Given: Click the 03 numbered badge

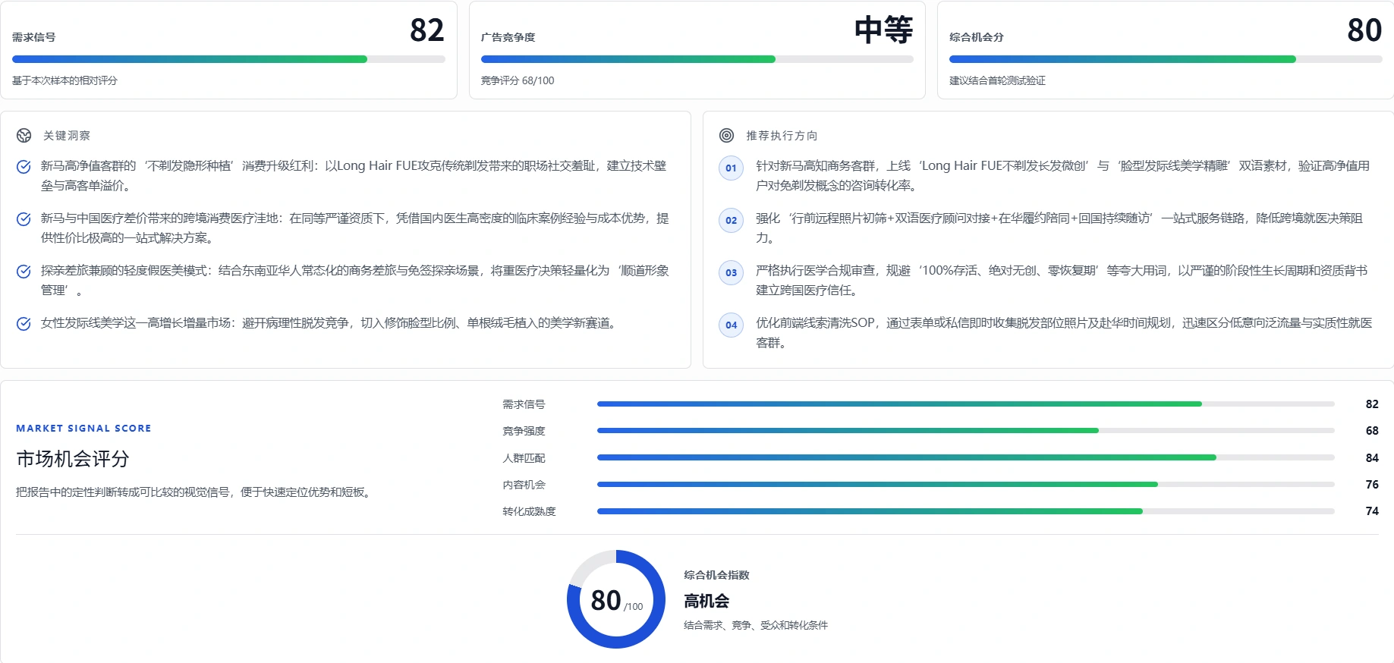Looking at the screenshot, I should click(732, 273).
